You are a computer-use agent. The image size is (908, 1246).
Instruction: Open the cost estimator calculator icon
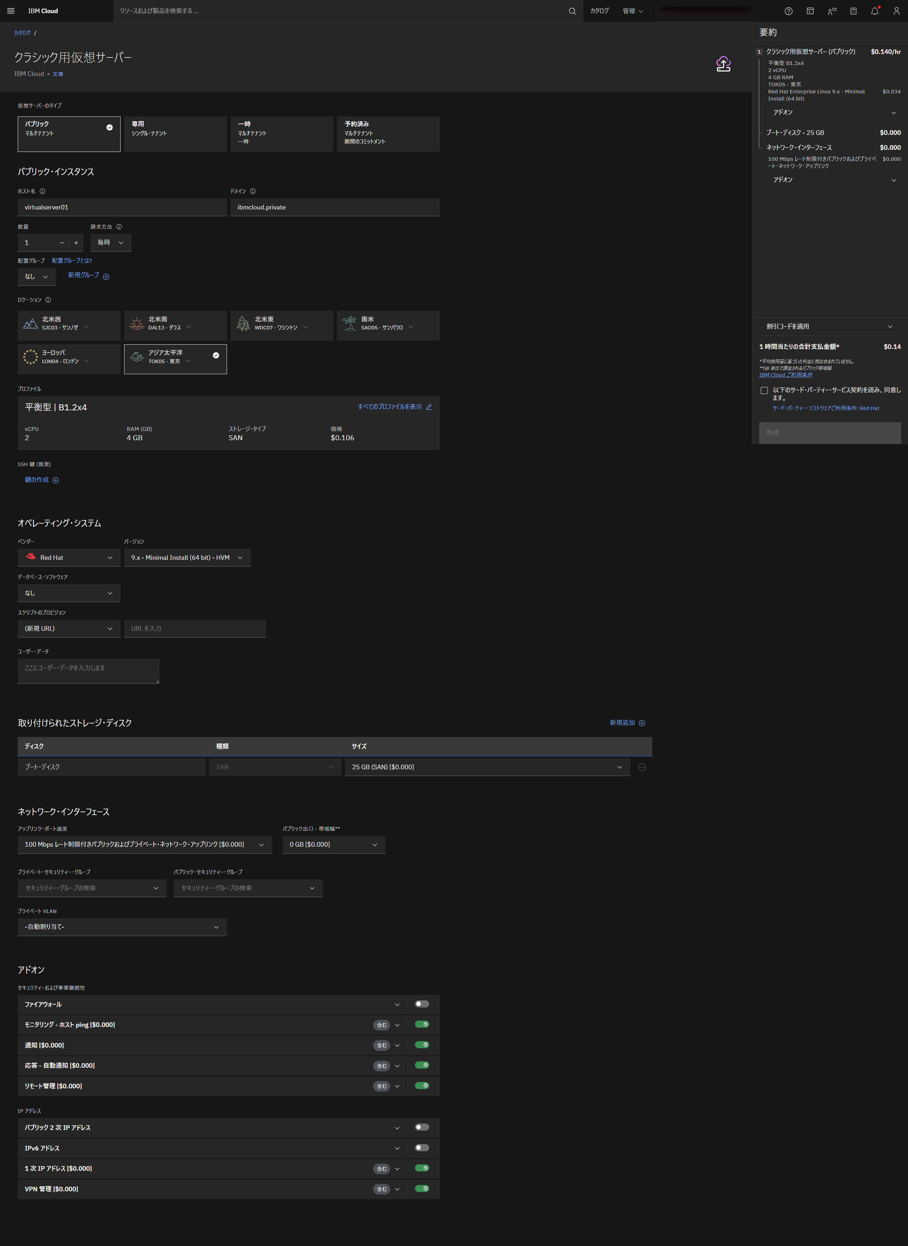(x=853, y=11)
